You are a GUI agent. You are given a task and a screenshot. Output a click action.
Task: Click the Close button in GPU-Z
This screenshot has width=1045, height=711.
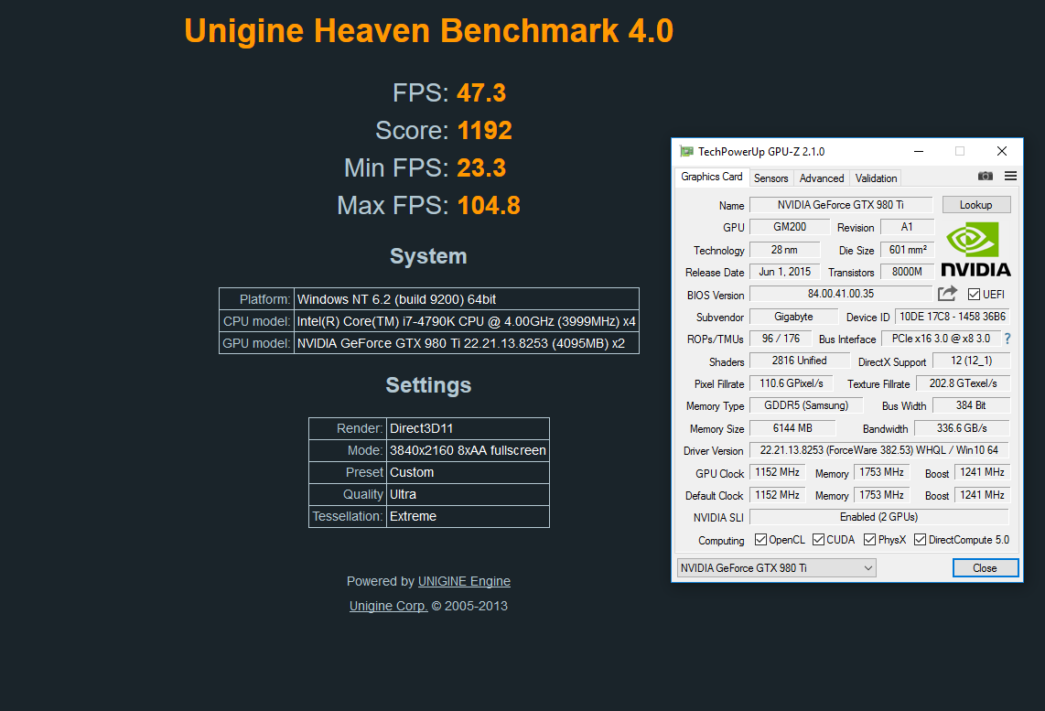[x=985, y=567]
